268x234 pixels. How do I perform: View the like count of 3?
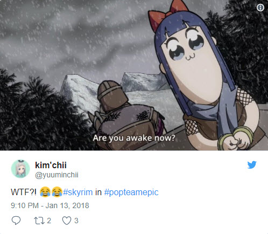click(76, 221)
